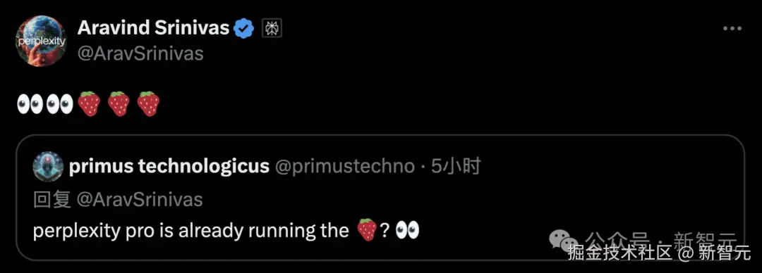Open primus technologicus avatar thumbnail
The height and width of the screenshot is (273, 762).
pos(48,167)
